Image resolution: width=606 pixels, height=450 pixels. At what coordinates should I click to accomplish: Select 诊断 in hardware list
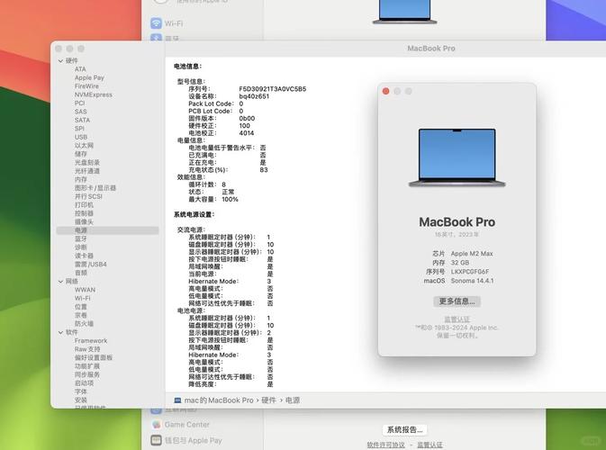pos(81,247)
